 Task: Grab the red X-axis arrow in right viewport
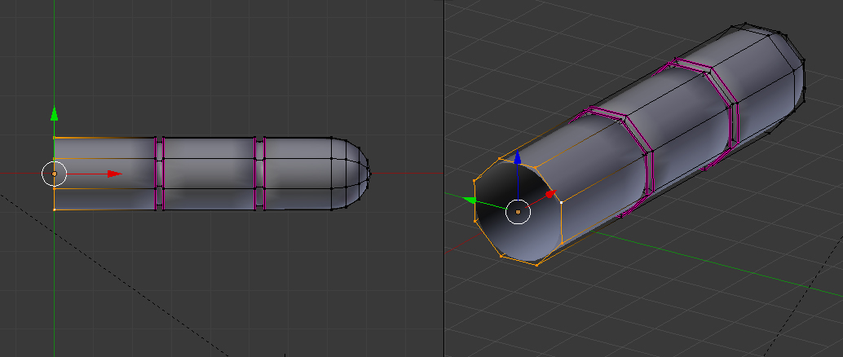click(x=550, y=193)
